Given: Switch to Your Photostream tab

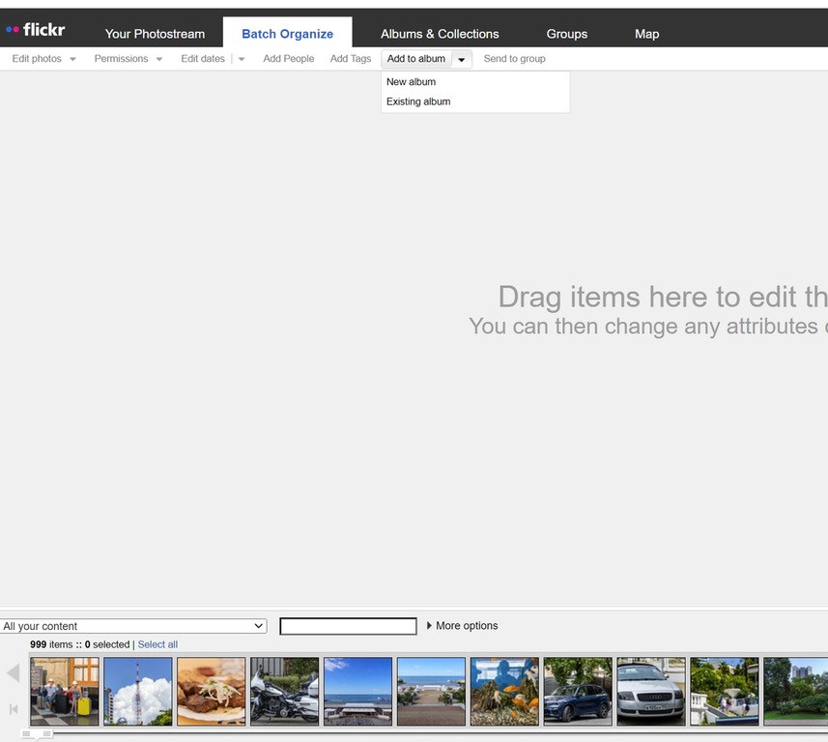Looking at the screenshot, I should [155, 34].
